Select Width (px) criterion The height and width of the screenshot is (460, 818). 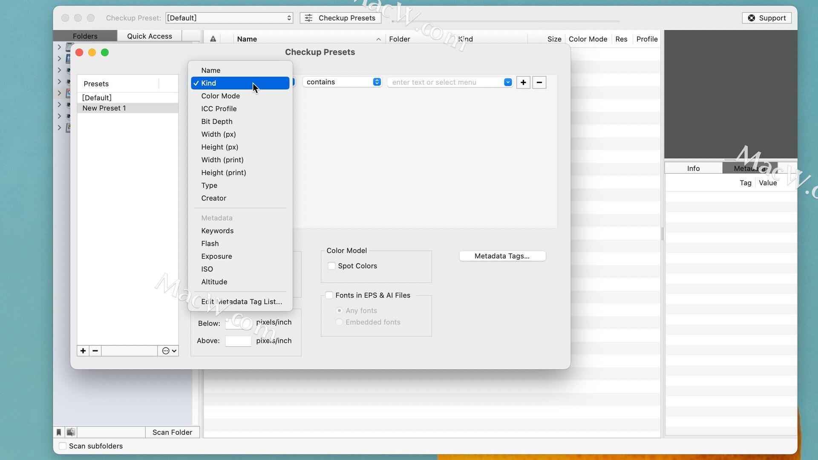coord(240,134)
